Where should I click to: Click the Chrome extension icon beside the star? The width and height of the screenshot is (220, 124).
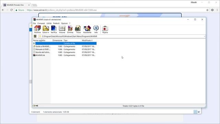pos(212,10)
